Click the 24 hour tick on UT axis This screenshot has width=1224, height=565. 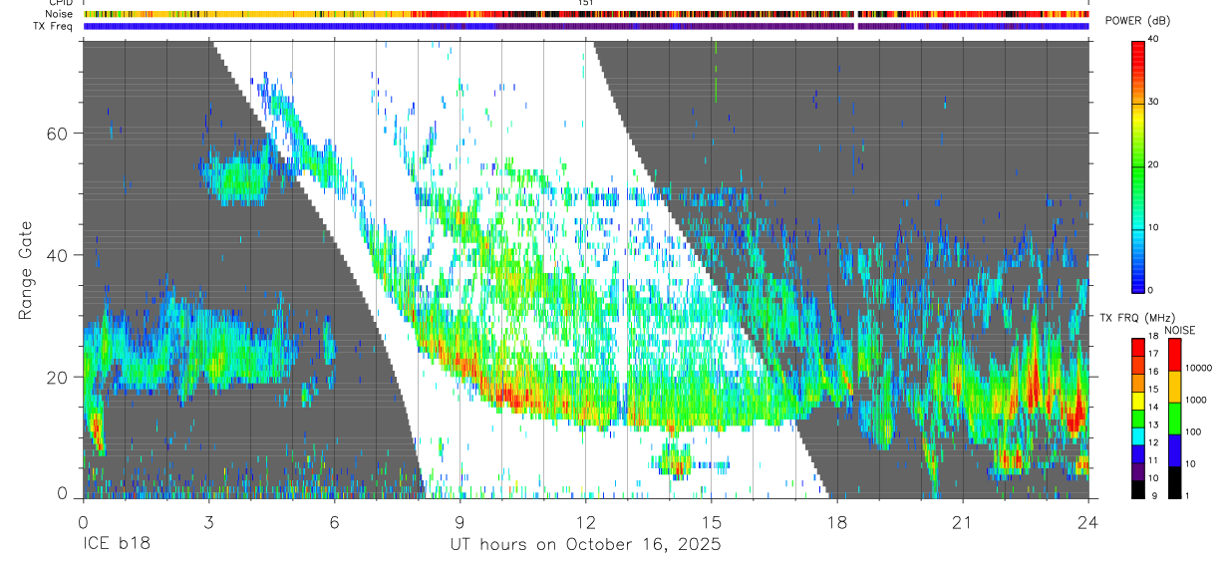coord(1088,521)
